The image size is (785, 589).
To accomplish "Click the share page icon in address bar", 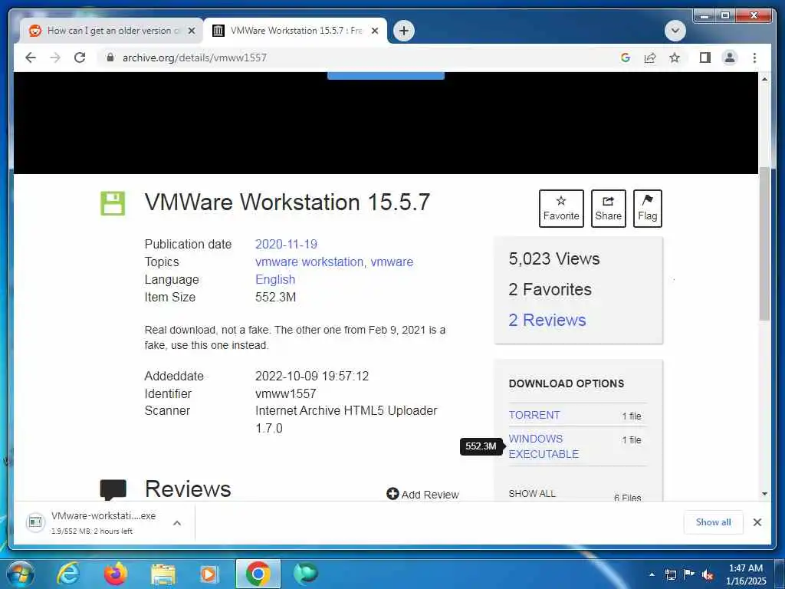I will coord(650,58).
